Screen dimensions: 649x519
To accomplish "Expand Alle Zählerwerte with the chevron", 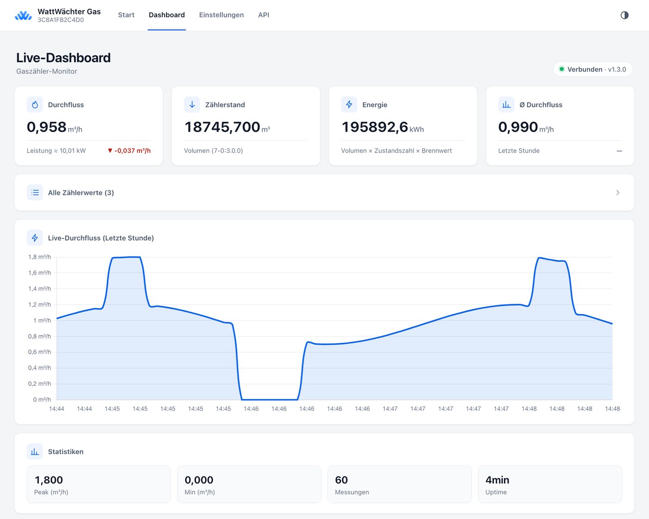I will coord(617,192).
